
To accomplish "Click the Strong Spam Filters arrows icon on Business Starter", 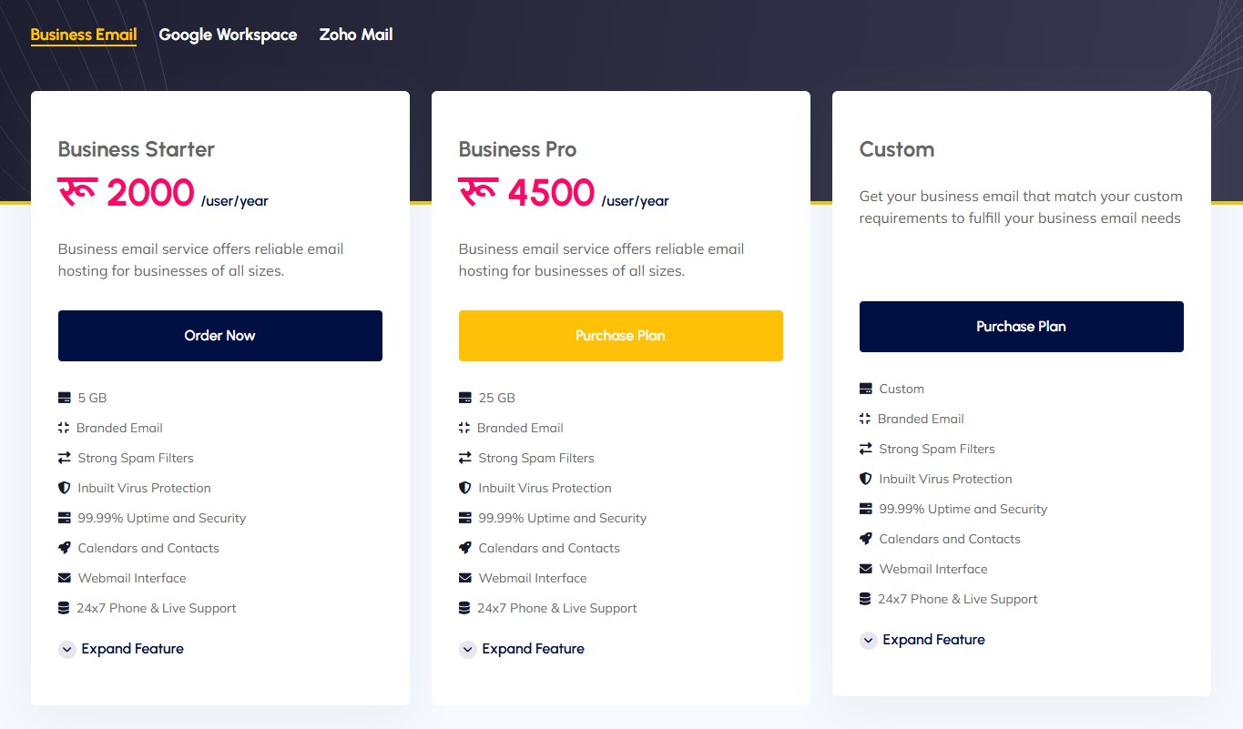I will (64, 458).
